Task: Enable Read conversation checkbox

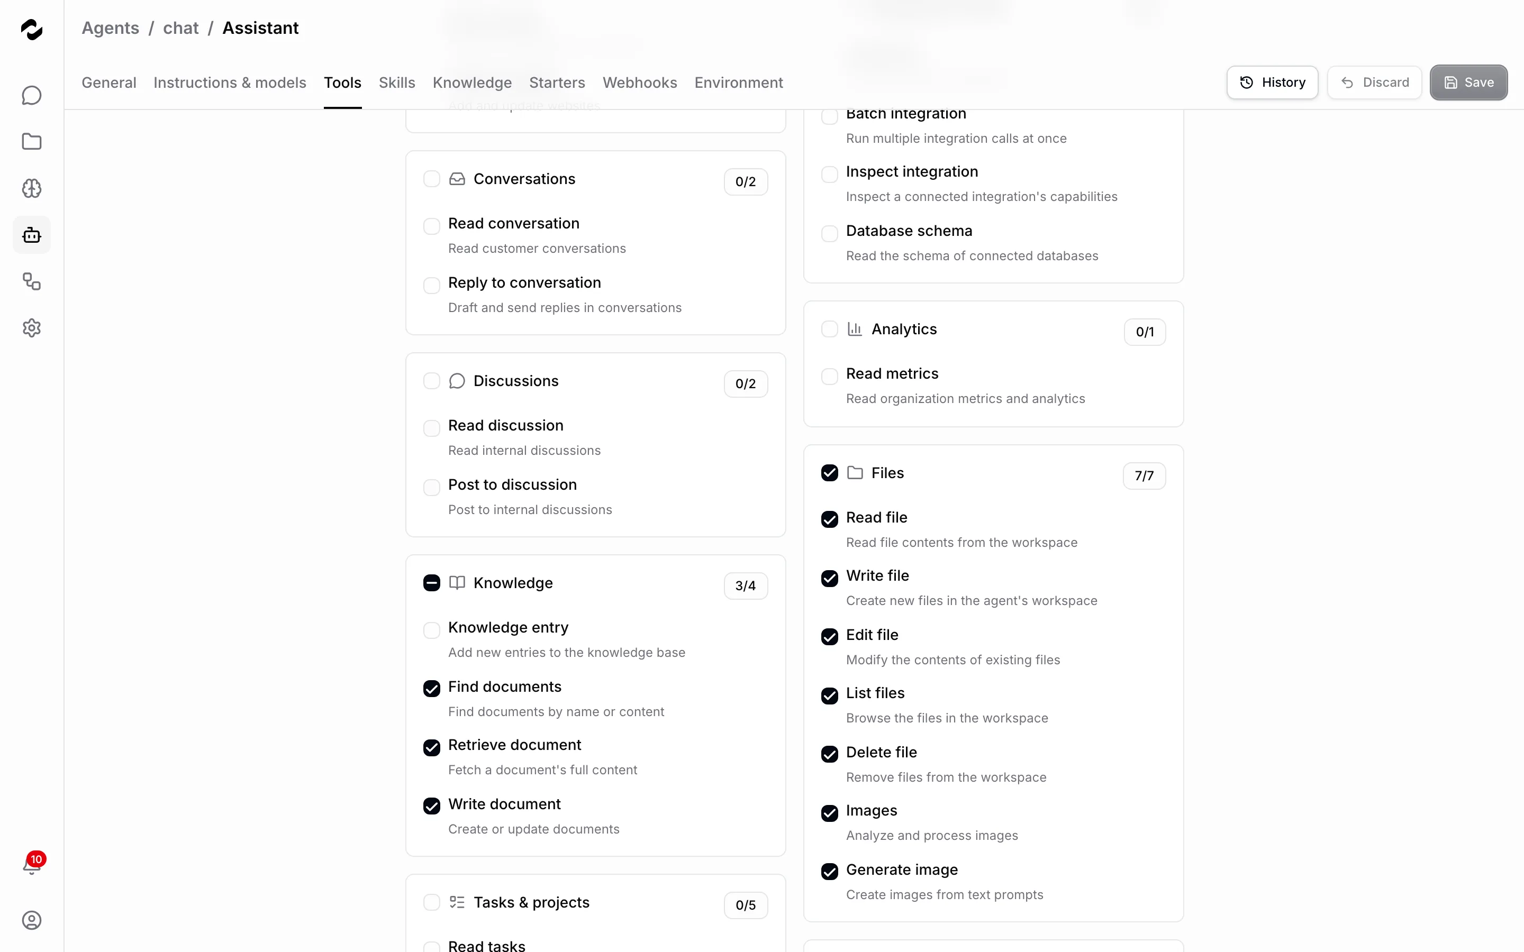Action: [x=431, y=226]
